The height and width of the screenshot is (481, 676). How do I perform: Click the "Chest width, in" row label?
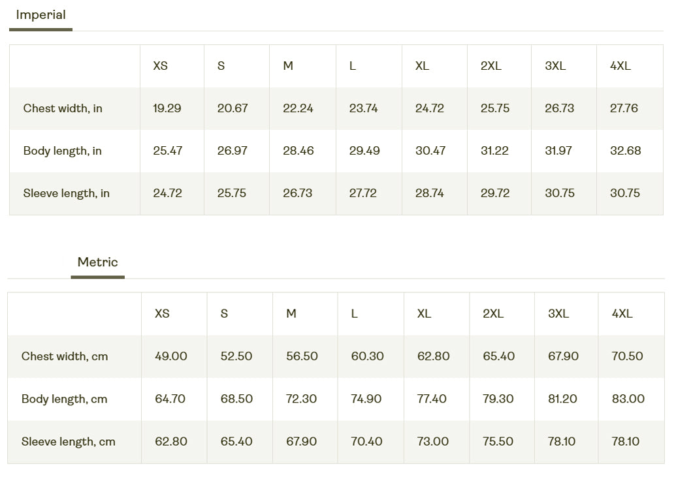(63, 108)
